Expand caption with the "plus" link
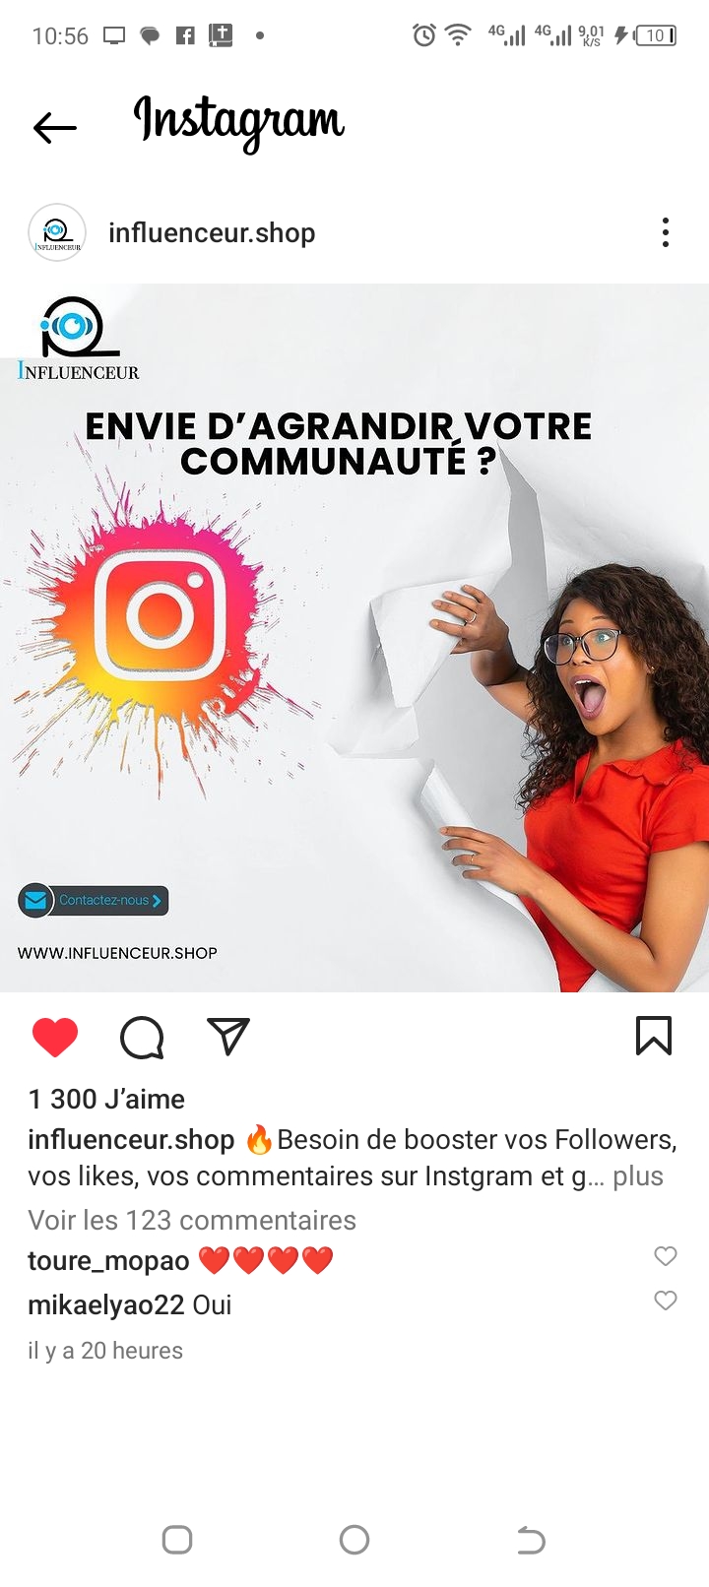The image size is (709, 1587). 638,1176
